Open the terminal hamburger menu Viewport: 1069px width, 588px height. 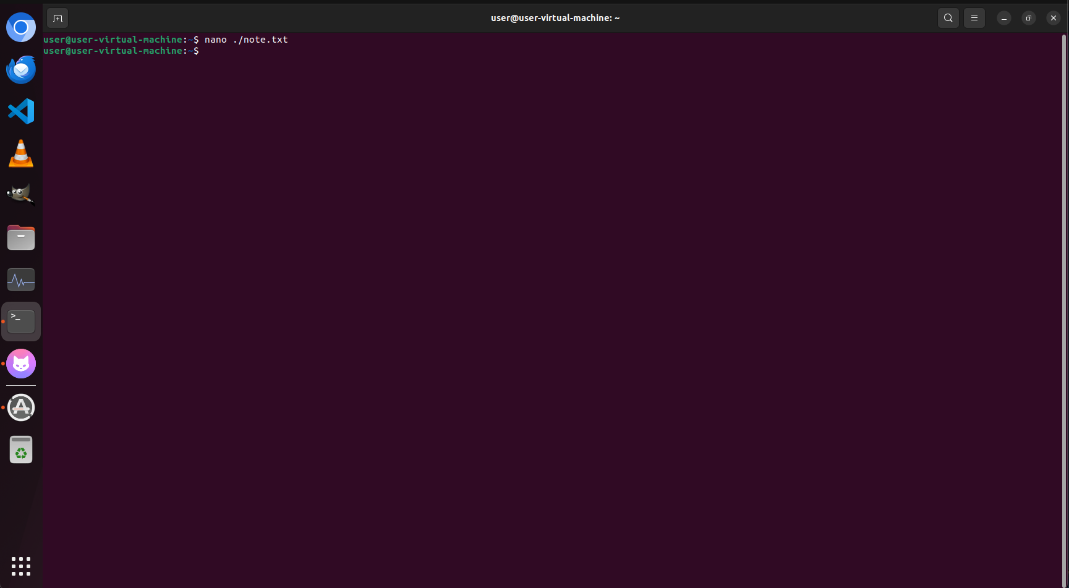[x=974, y=18]
